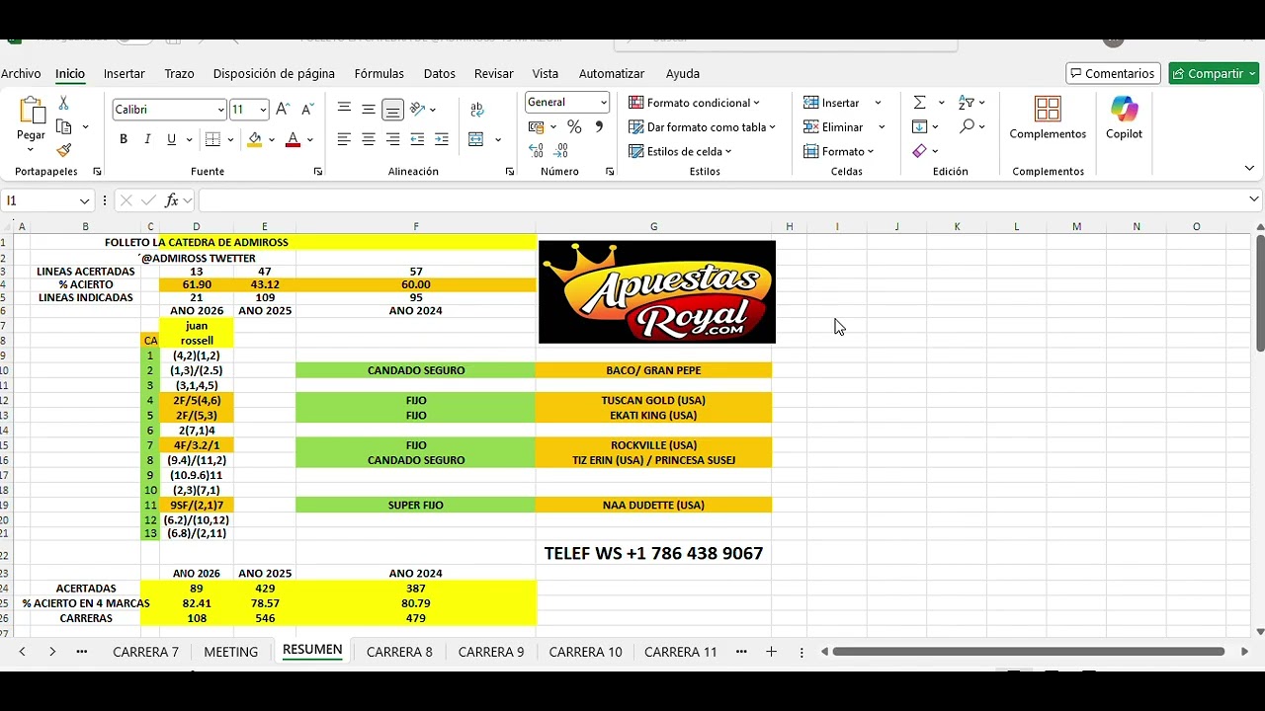1265x711 pixels.
Task: Click the Formato cells button
Action: 838,151
